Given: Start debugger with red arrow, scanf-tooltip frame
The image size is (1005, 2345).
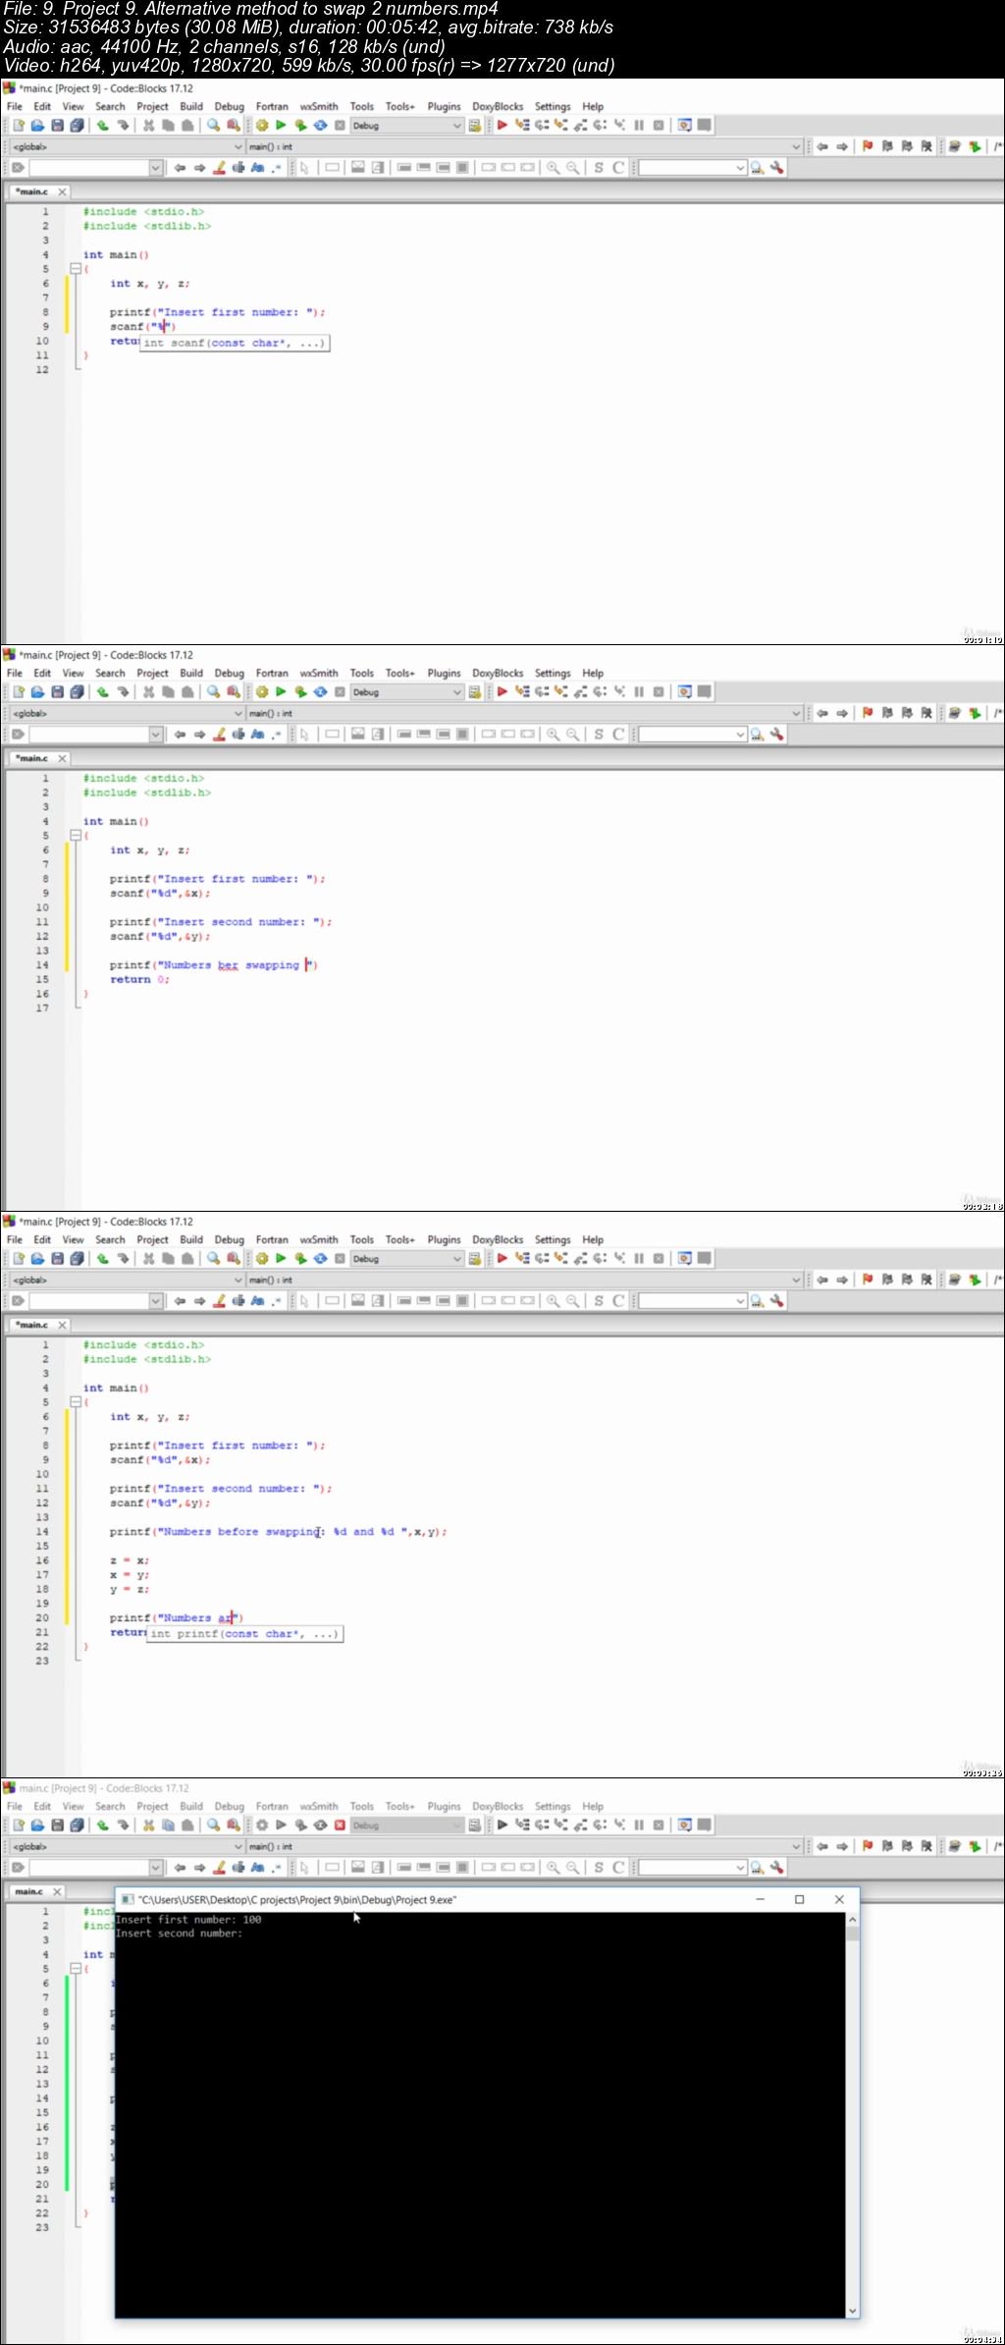Looking at the screenshot, I should pos(502,126).
